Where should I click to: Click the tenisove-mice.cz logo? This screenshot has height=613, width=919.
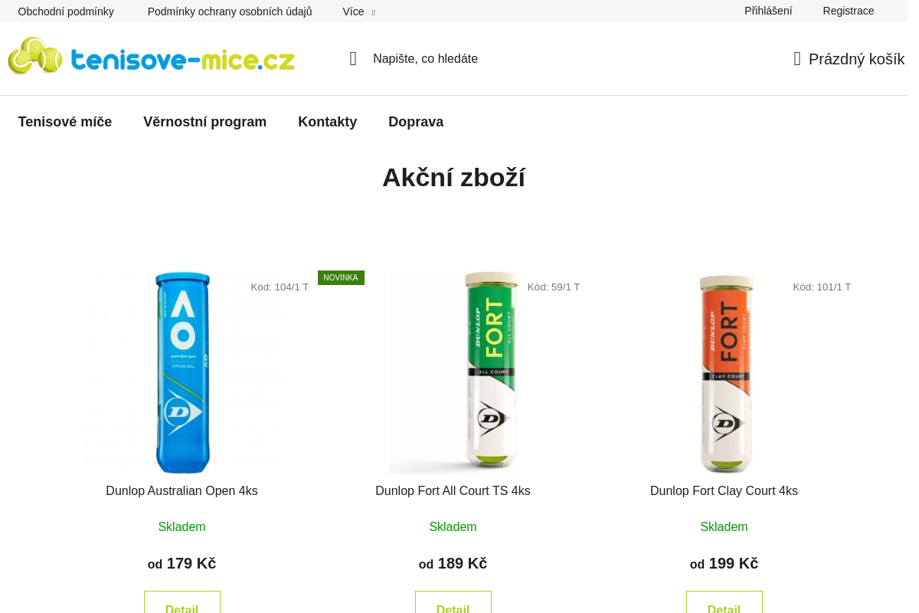[x=152, y=56]
